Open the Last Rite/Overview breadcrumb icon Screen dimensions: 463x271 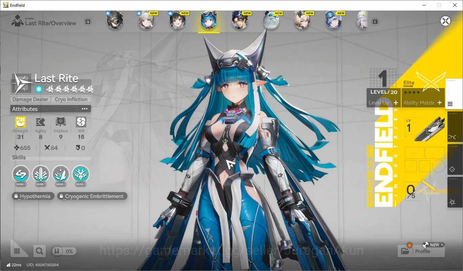tap(18, 21)
